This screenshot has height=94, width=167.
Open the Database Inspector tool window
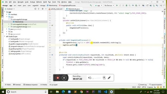pyautogui.click(x=31, y=85)
